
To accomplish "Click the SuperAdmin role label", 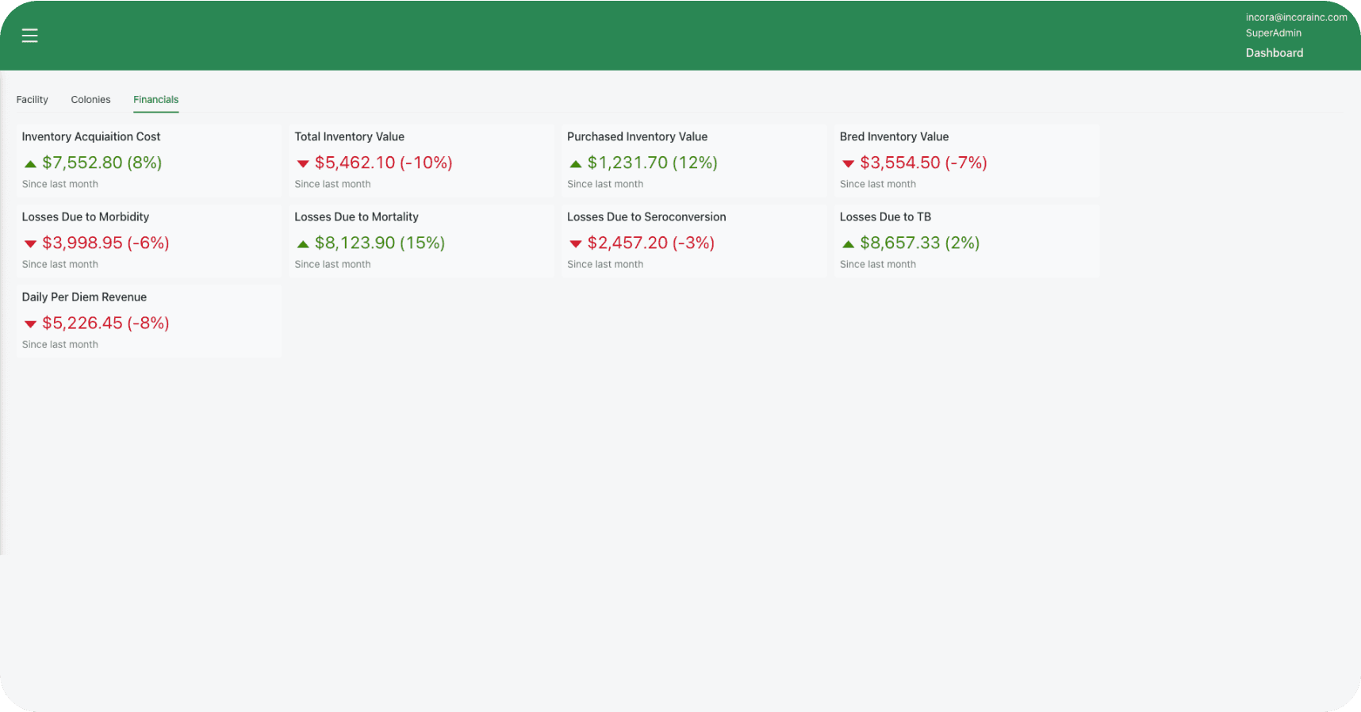I will tap(1273, 33).
